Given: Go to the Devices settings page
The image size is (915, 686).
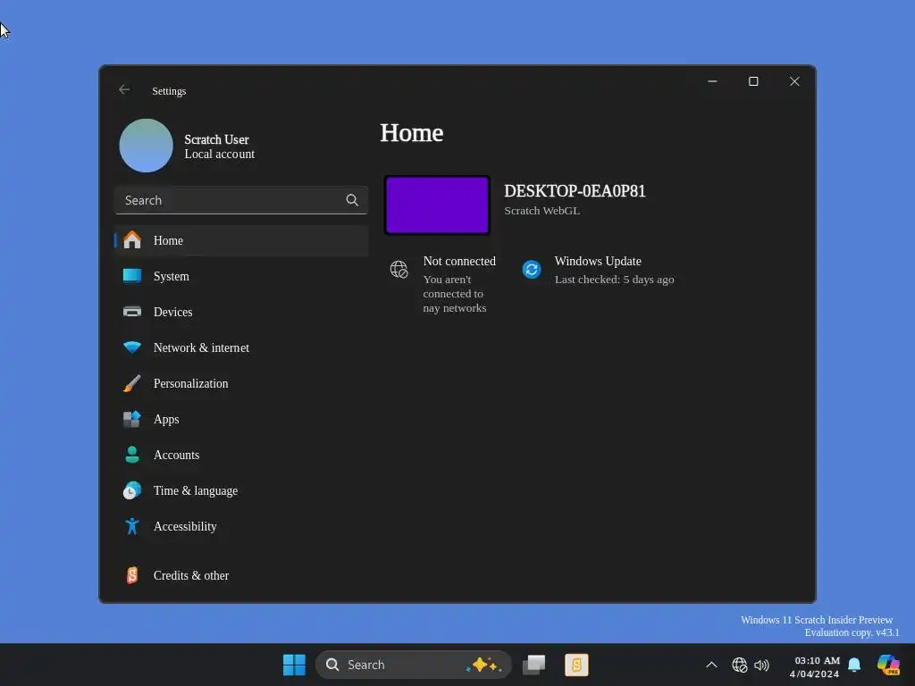Looking at the screenshot, I should [x=241, y=312].
